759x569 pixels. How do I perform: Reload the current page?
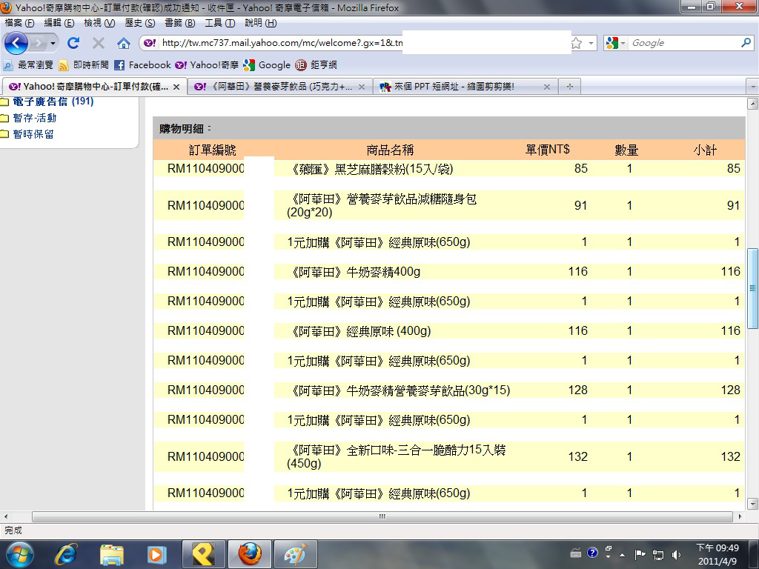[73, 43]
